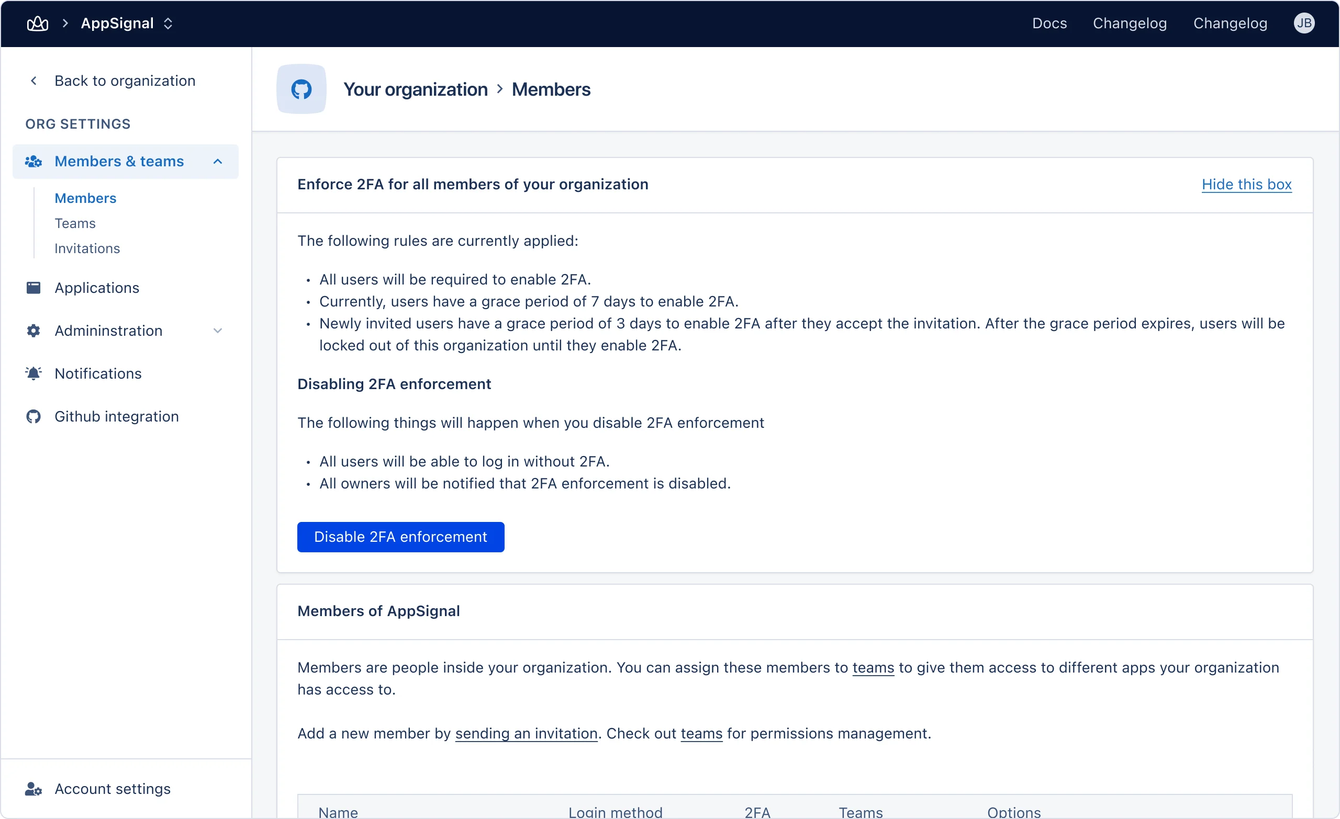
Task: Open the Docs link in header
Action: [1049, 24]
